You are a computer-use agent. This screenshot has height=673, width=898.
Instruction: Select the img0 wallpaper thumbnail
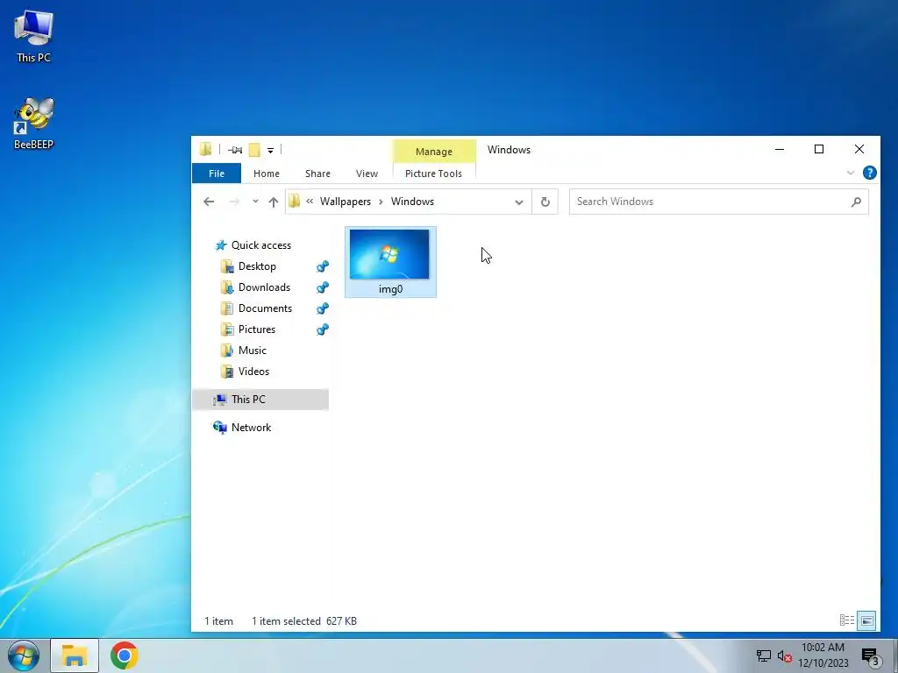389,254
